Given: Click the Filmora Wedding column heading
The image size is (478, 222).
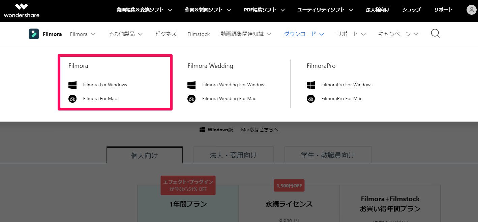Looking at the screenshot, I should [210, 66].
